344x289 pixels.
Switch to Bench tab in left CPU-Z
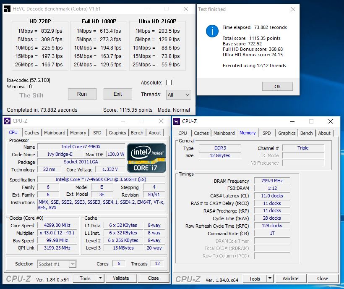137,133
